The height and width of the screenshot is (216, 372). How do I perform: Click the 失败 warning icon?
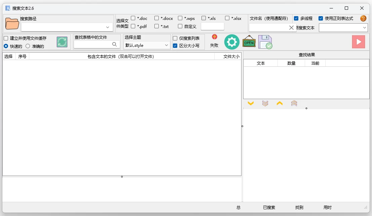coord(214,37)
